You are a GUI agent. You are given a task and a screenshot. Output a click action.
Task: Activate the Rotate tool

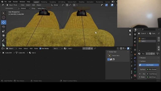[4, 27]
